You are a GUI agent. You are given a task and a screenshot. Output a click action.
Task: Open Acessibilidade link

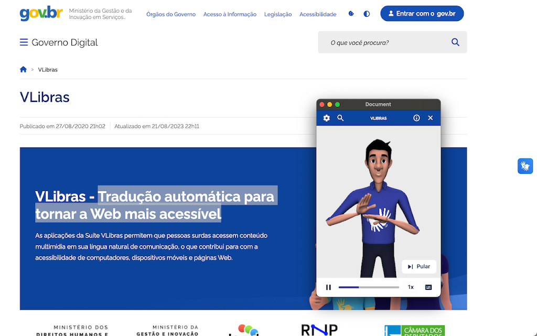318,14
